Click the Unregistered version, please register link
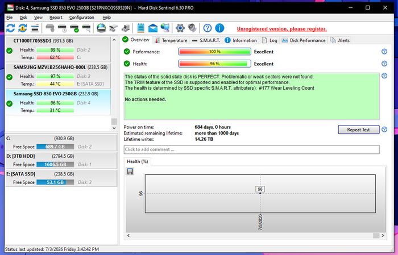Viewport: 398px width, 255px height. click(x=282, y=29)
